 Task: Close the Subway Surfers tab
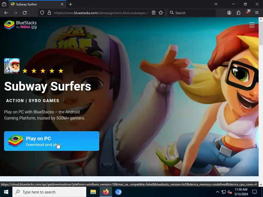62,4
